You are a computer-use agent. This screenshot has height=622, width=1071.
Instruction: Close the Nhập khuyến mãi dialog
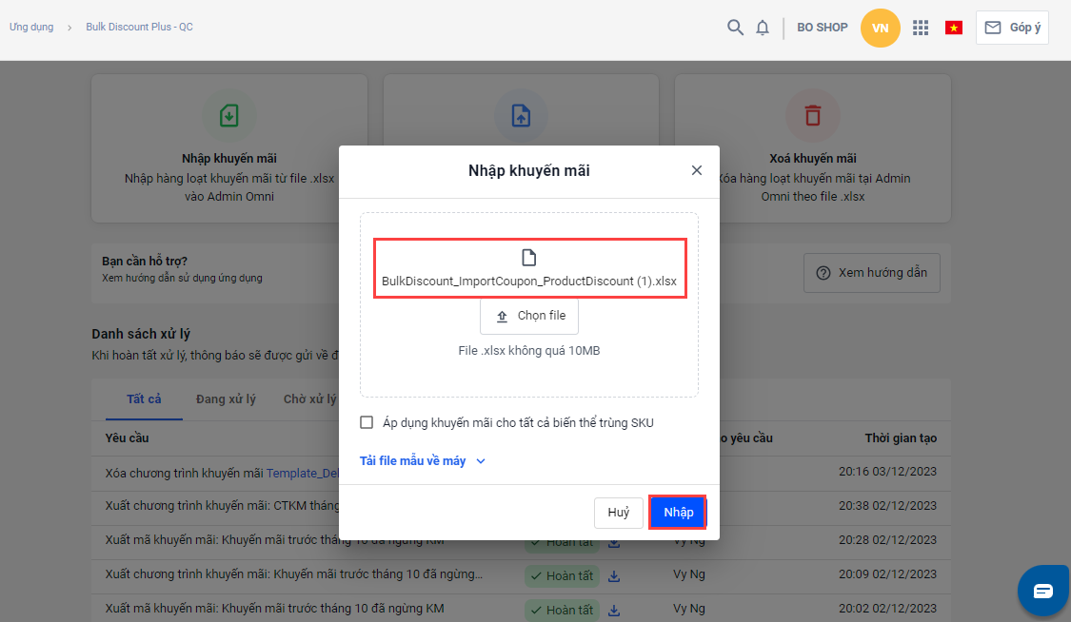pos(697,170)
